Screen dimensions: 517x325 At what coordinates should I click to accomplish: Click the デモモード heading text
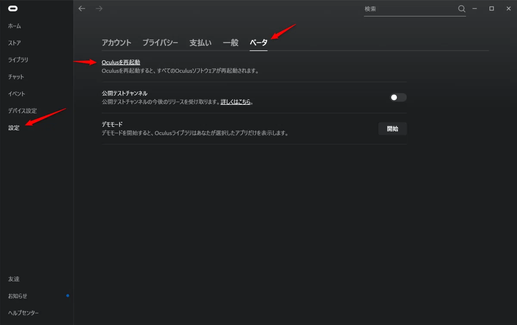click(112, 124)
